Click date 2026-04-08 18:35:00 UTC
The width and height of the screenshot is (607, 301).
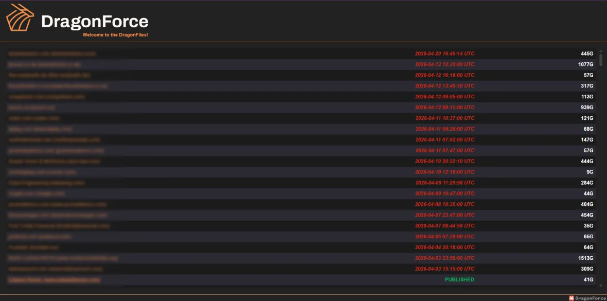[445, 204]
